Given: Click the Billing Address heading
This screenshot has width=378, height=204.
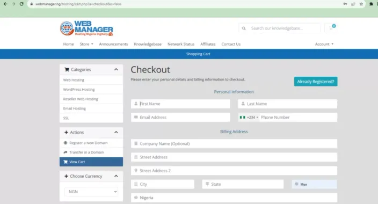Looking at the screenshot, I should coord(234,132).
